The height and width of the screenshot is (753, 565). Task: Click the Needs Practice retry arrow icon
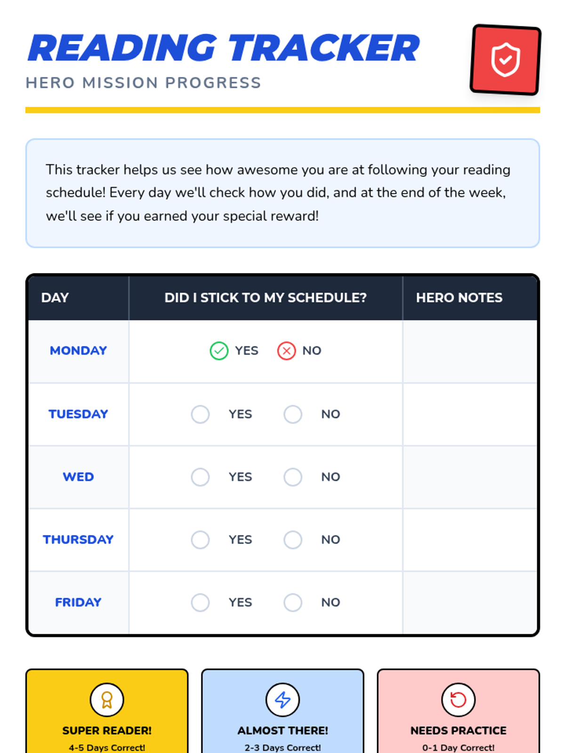click(458, 700)
